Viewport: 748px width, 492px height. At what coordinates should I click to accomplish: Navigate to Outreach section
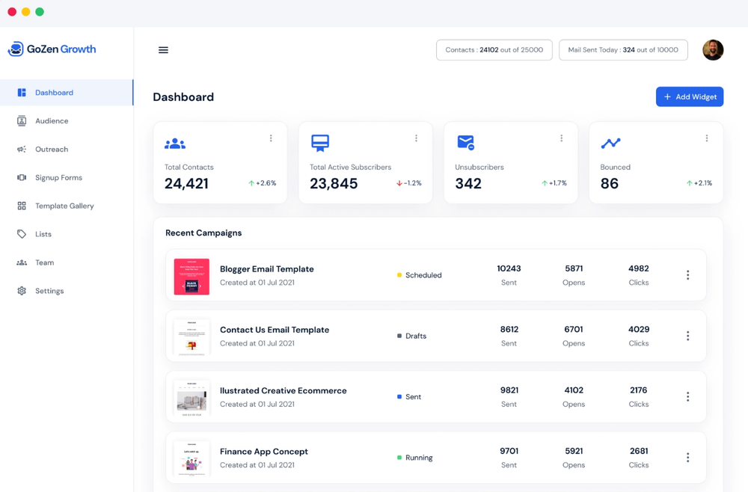(51, 150)
